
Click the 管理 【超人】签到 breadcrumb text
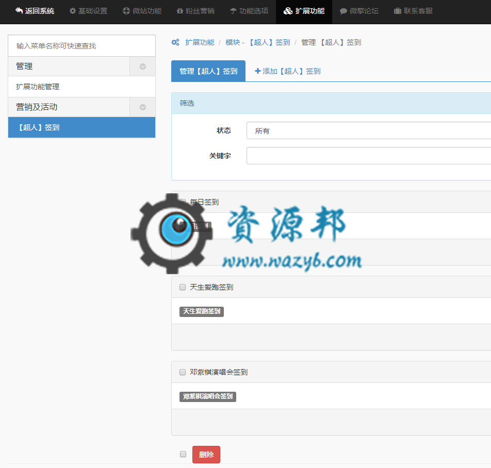331,42
